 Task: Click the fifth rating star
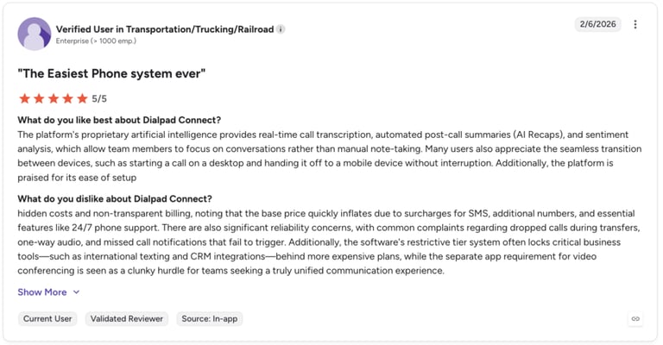[82, 99]
